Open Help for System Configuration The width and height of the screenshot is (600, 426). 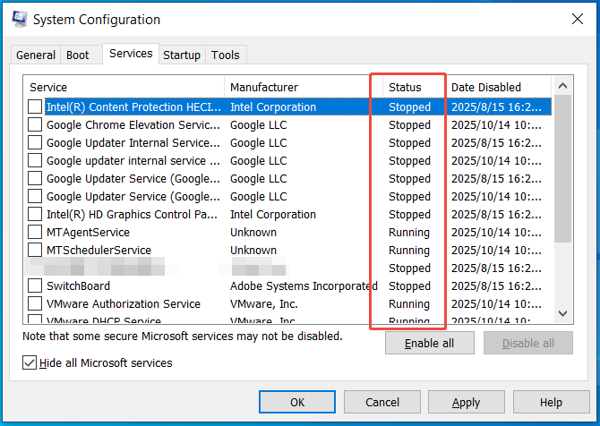[551, 402]
